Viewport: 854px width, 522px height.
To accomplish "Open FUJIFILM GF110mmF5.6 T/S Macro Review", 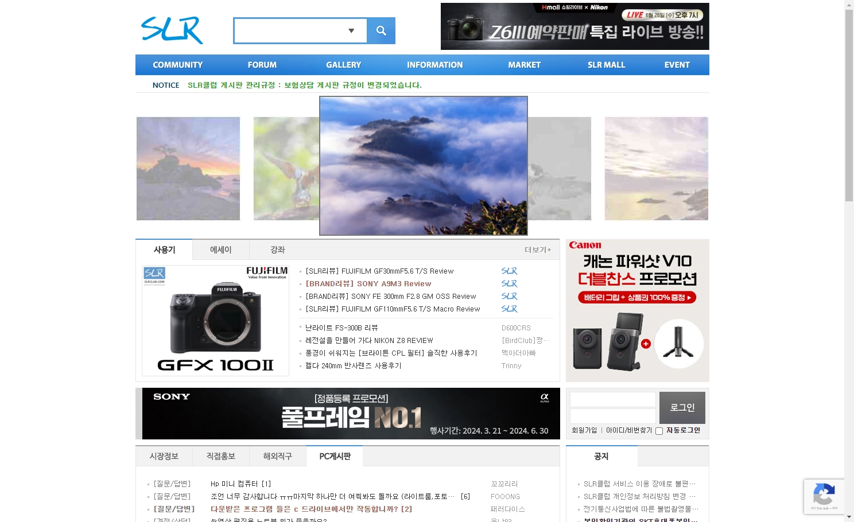I will tap(393, 309).
